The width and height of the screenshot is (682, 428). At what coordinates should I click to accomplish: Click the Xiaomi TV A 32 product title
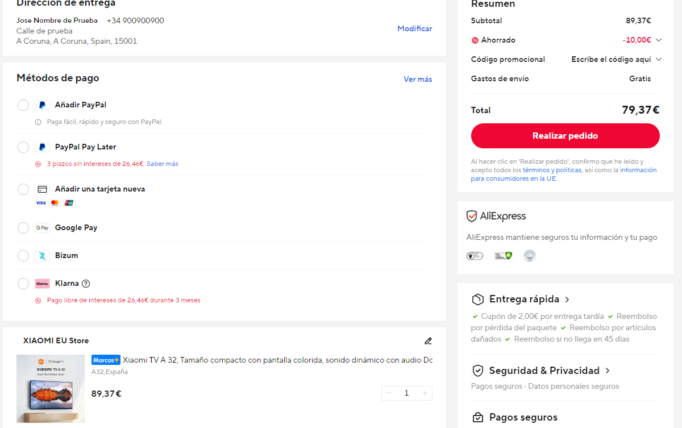(x=278, y=360)
